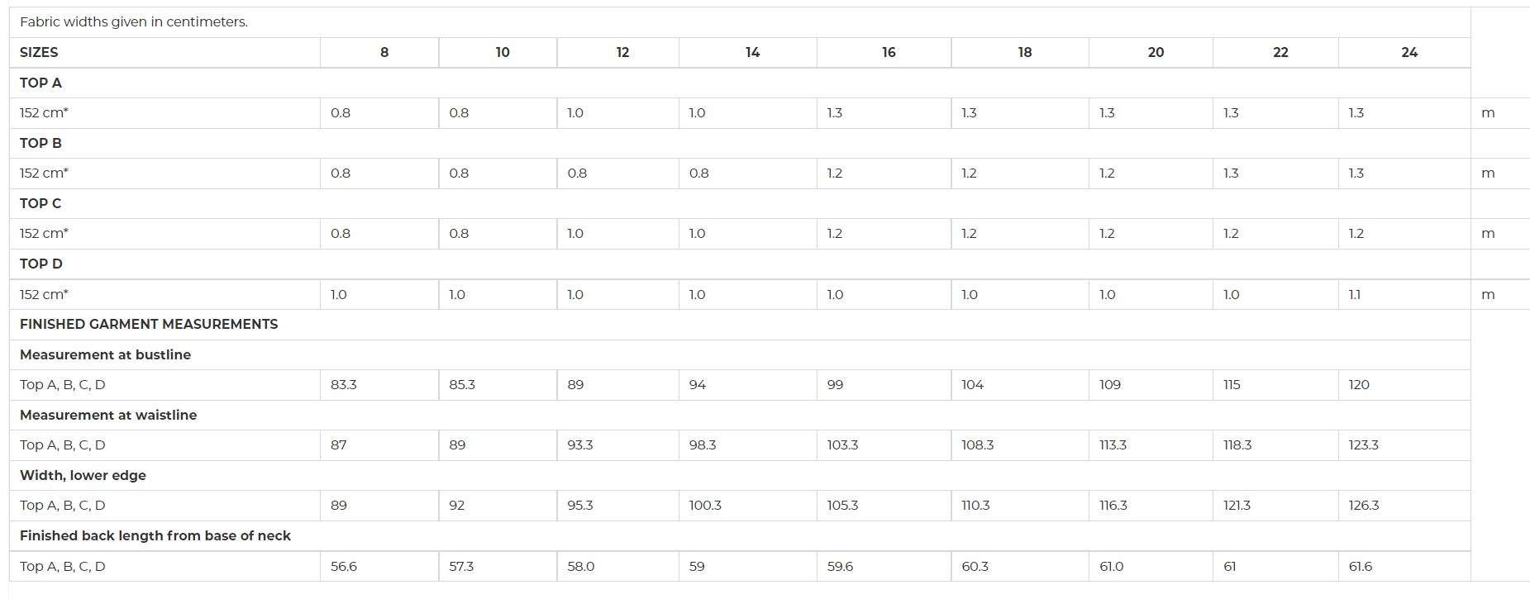
Task: Click the SIZES row label
Action: (39, 52)
